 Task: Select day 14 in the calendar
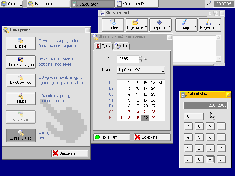coord(137,112)
